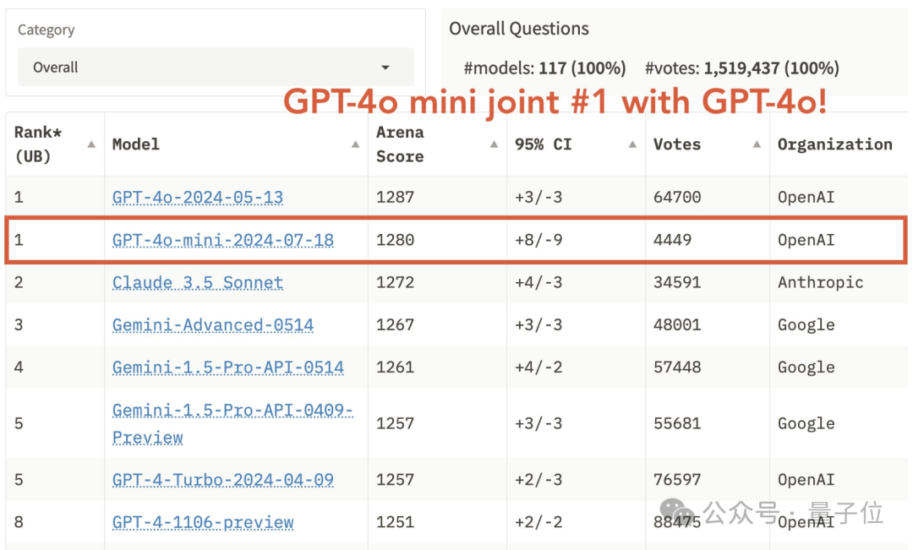This screenshot has height=550, width=913.
Task: Click the CI value +2/-2
Action: click(539, 522)
